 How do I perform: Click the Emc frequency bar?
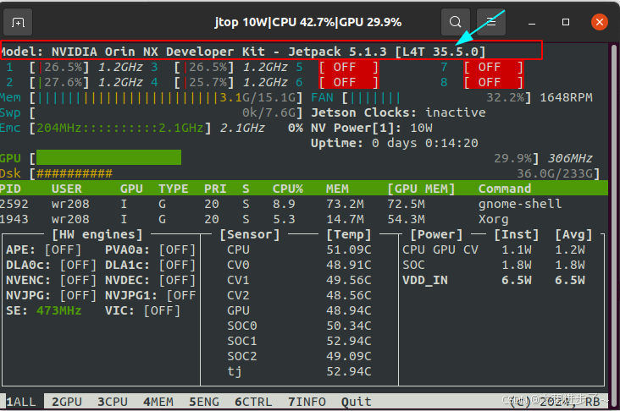[120, 128]
